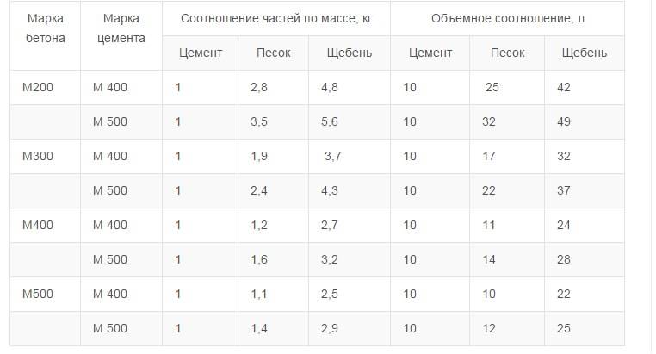This screenshot has height=354, width=656.
Task: Click the gravel mass value 2,9
Action: [x=330, y=328]
